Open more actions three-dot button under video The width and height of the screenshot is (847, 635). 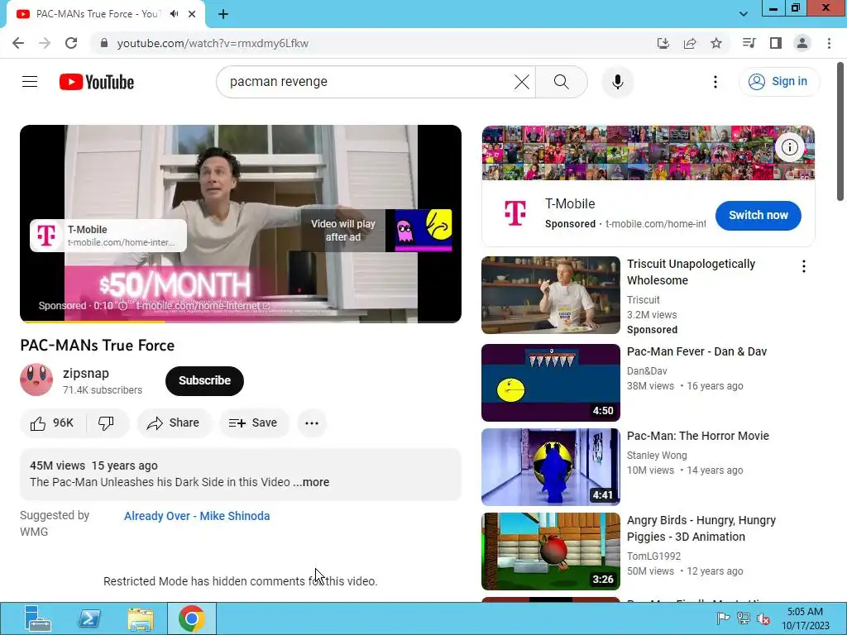[x=312, y=423]
